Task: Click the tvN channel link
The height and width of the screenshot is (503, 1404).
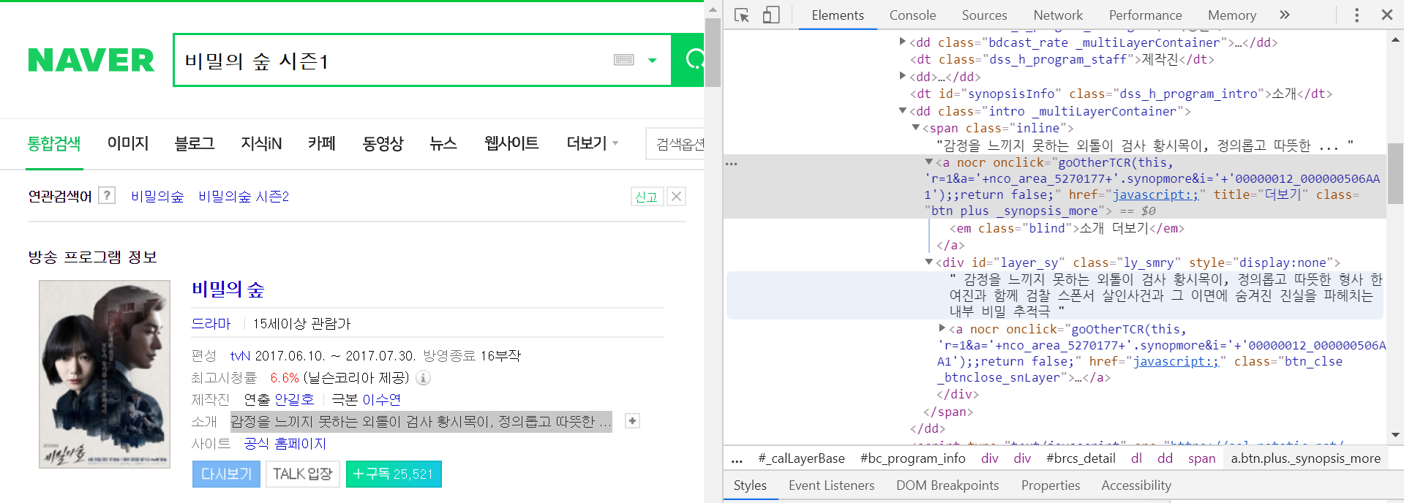Action: click(240, 356)
